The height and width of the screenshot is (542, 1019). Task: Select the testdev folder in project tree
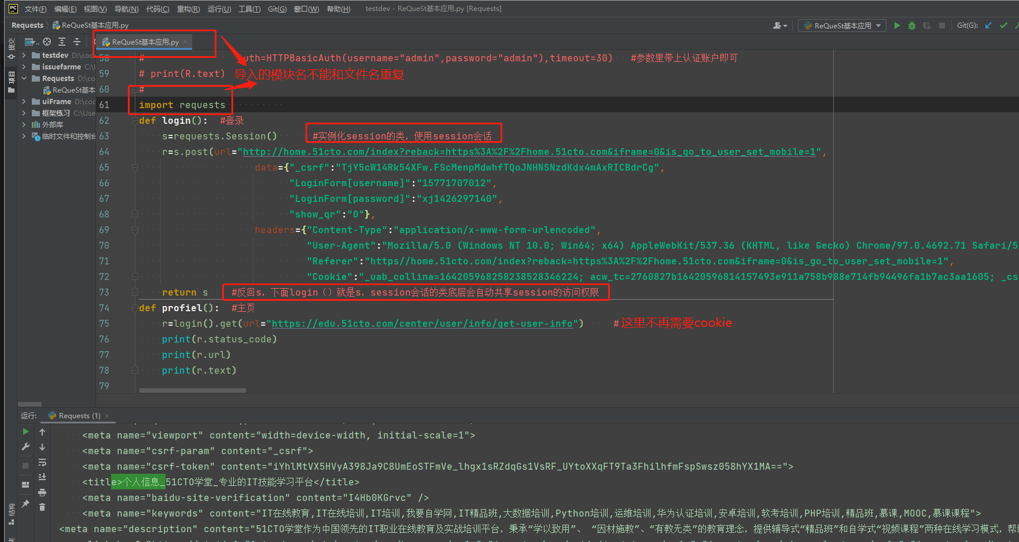click(x=55, y=55)
